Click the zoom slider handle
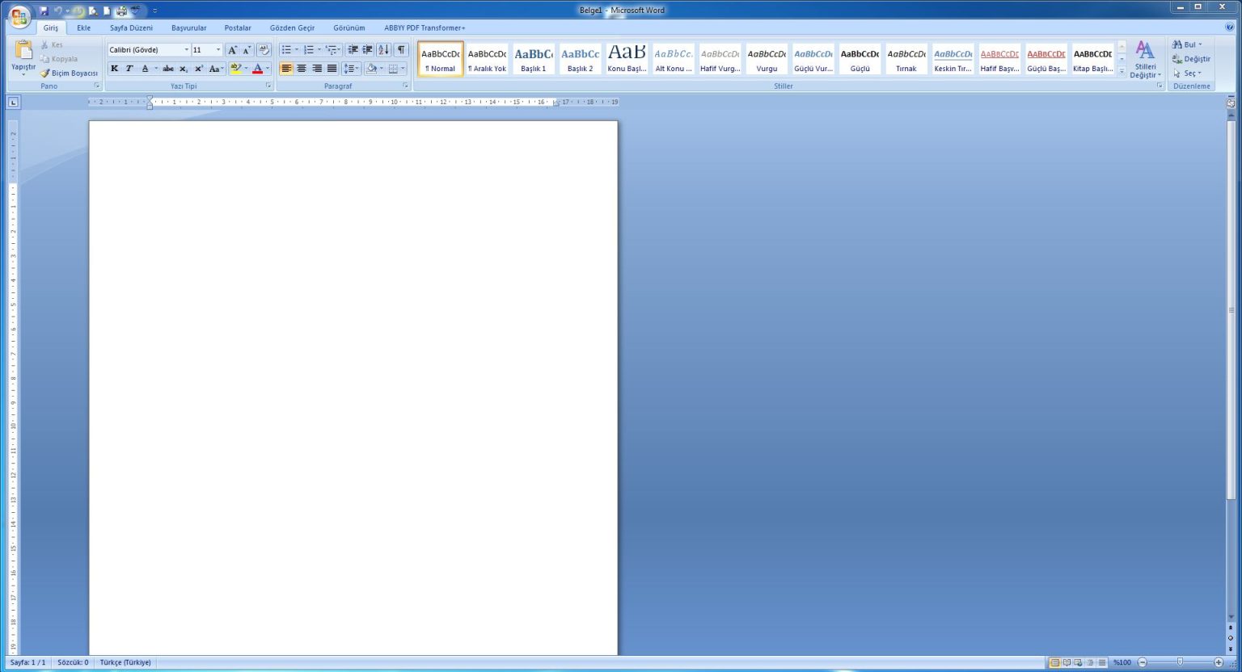1242x672 pixels. pos(1180,662)
